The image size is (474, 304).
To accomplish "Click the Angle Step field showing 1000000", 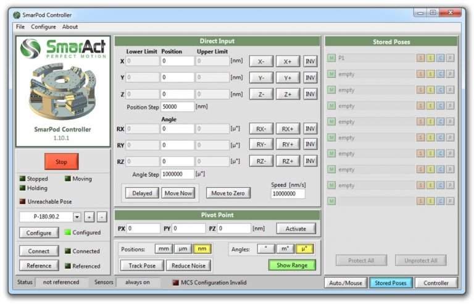I will click(x=177, y=174).
